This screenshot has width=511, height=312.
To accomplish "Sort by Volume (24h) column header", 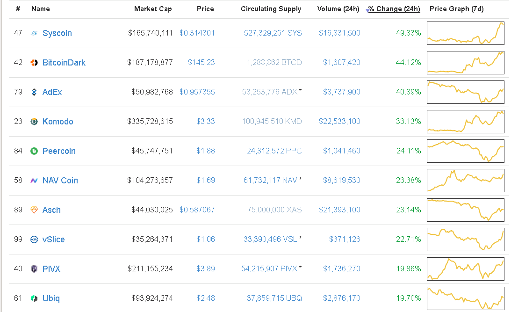I will (338, 9).
